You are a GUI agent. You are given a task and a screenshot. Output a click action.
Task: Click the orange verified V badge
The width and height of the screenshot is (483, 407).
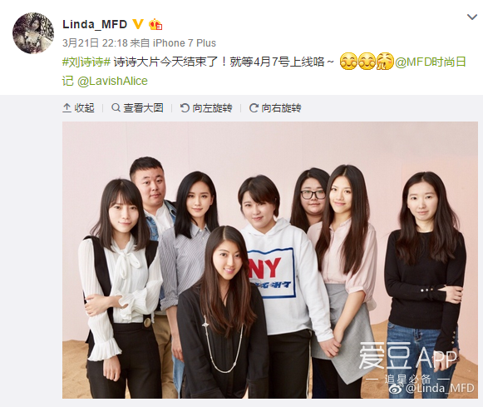138,24
